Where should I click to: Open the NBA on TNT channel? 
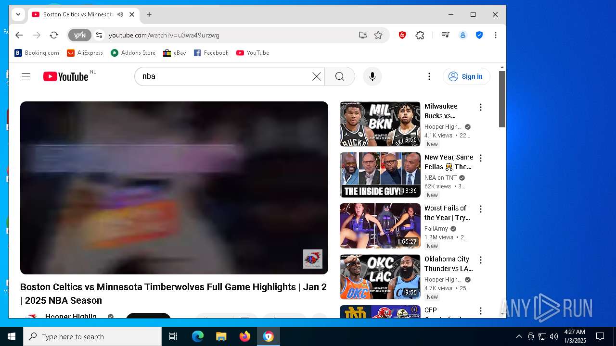[x=440, y=178]
